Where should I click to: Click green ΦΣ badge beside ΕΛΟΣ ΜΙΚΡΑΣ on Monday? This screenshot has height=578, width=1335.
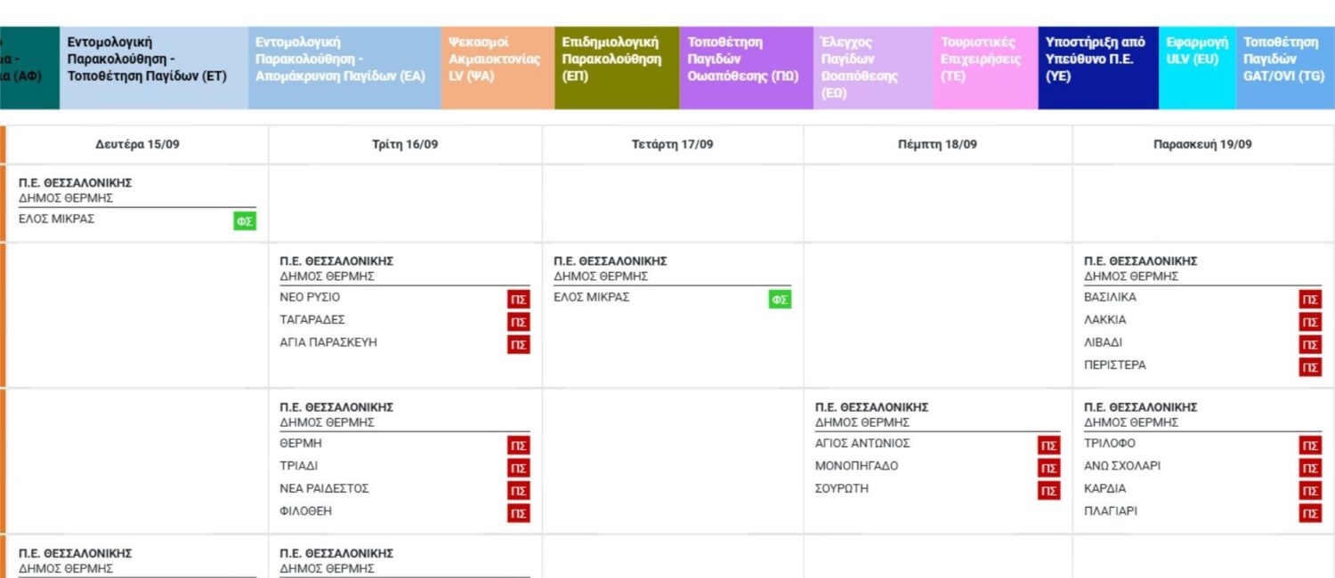coord(245,221)
